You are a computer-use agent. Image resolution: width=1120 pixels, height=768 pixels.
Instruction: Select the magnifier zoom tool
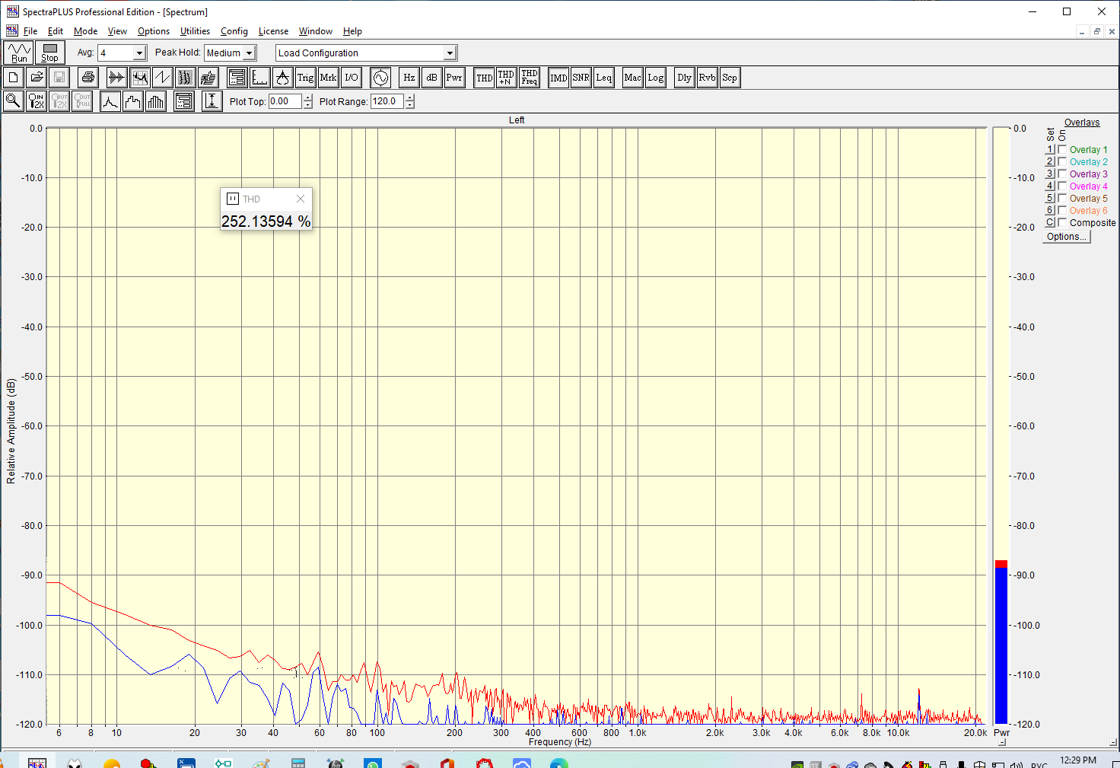[14, 101]
